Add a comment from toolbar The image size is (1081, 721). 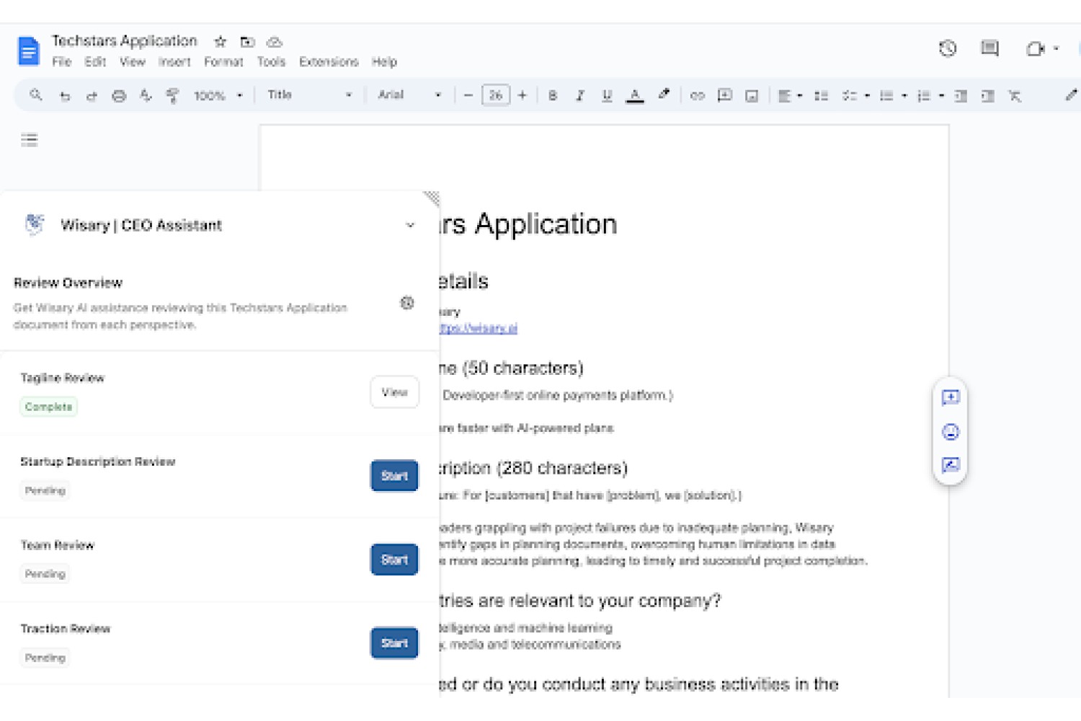coord(725,95)
